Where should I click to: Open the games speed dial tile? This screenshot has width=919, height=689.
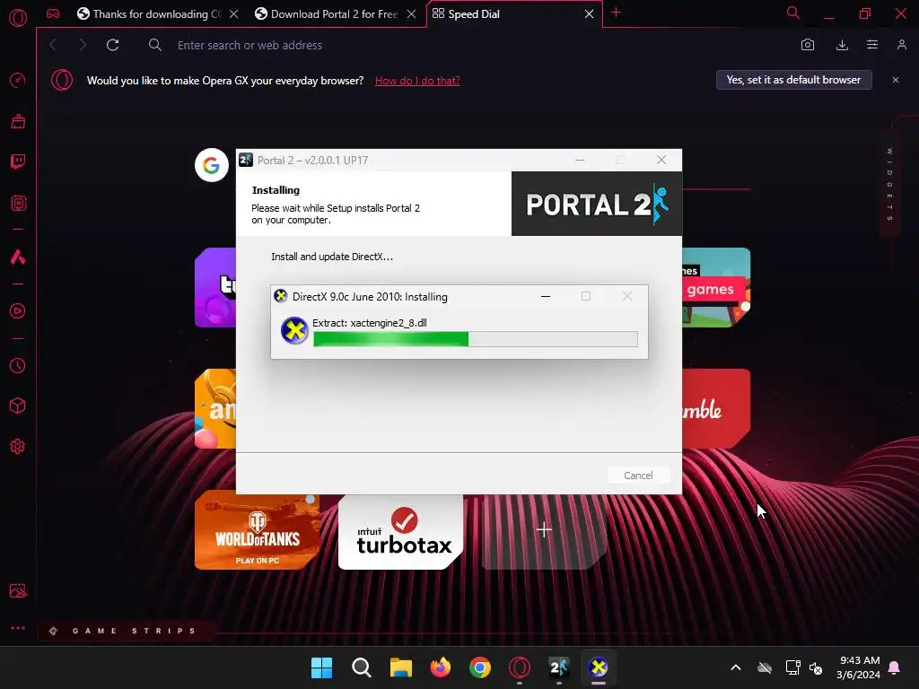tap(716, 287)
